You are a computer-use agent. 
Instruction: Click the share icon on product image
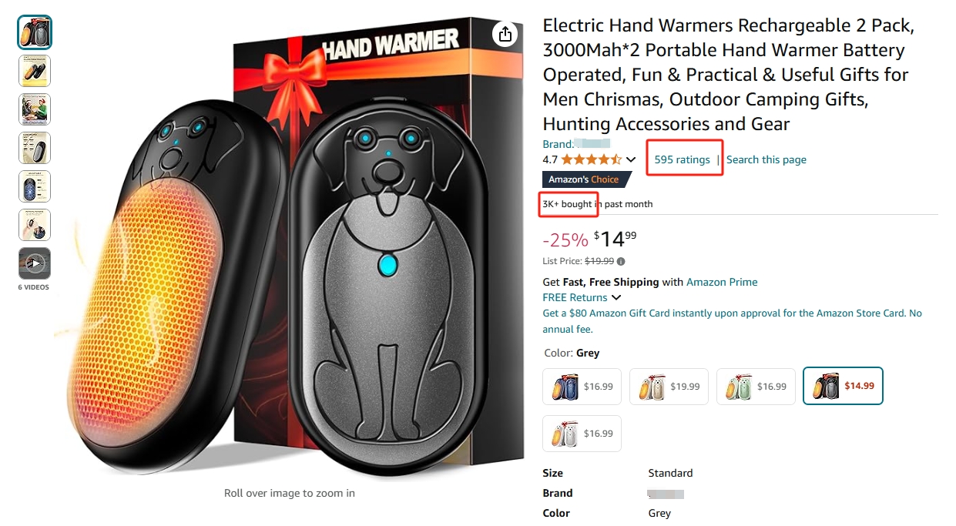click(505, 34)
